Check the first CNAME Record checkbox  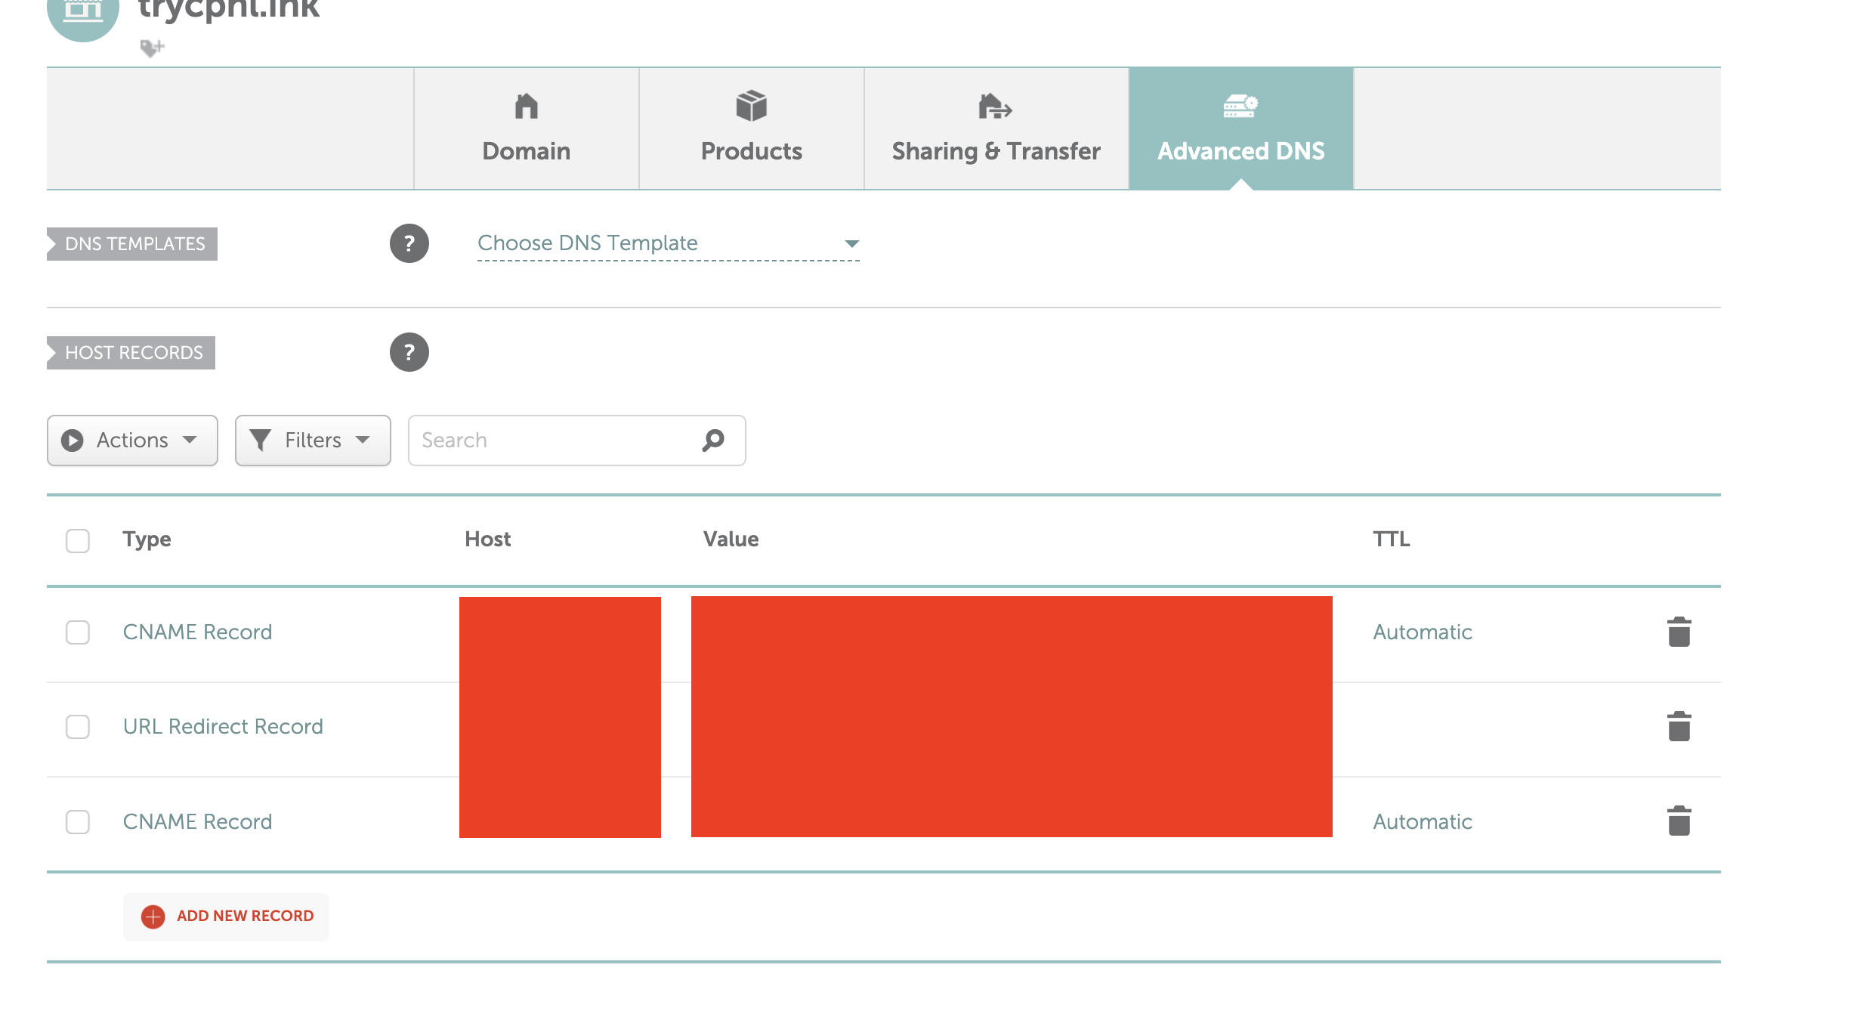point(78,632)
